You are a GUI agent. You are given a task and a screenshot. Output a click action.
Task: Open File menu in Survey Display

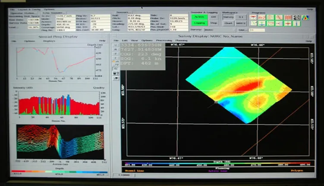[x=116, y=40]
